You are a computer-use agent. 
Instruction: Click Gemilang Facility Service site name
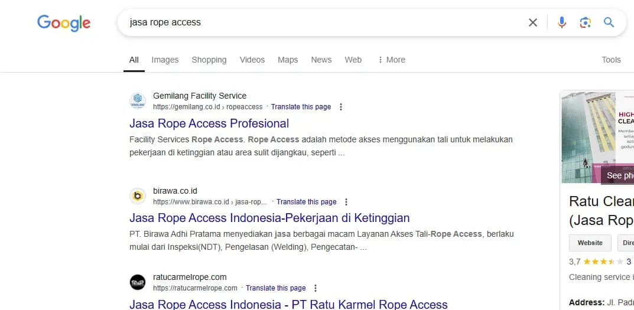pyautogui.click(x=200, y=96)
